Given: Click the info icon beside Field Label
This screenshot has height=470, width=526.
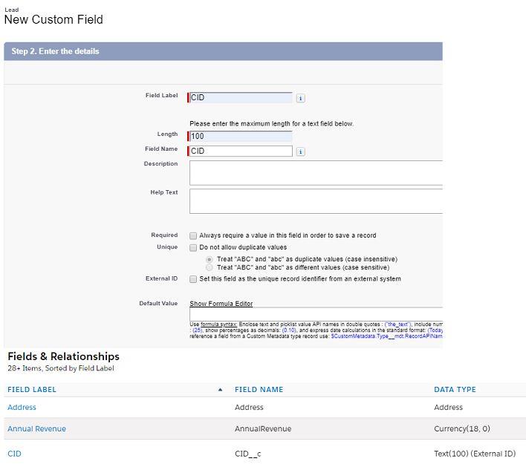Looking at the screenshot, I should coord(301,97).
